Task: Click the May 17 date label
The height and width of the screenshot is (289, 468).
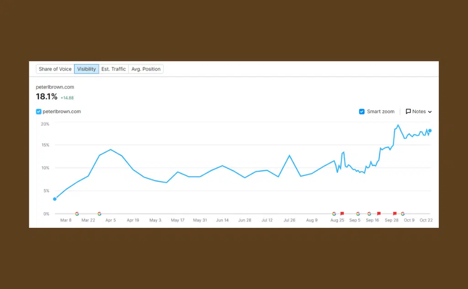Action: (x=178, y=220)
